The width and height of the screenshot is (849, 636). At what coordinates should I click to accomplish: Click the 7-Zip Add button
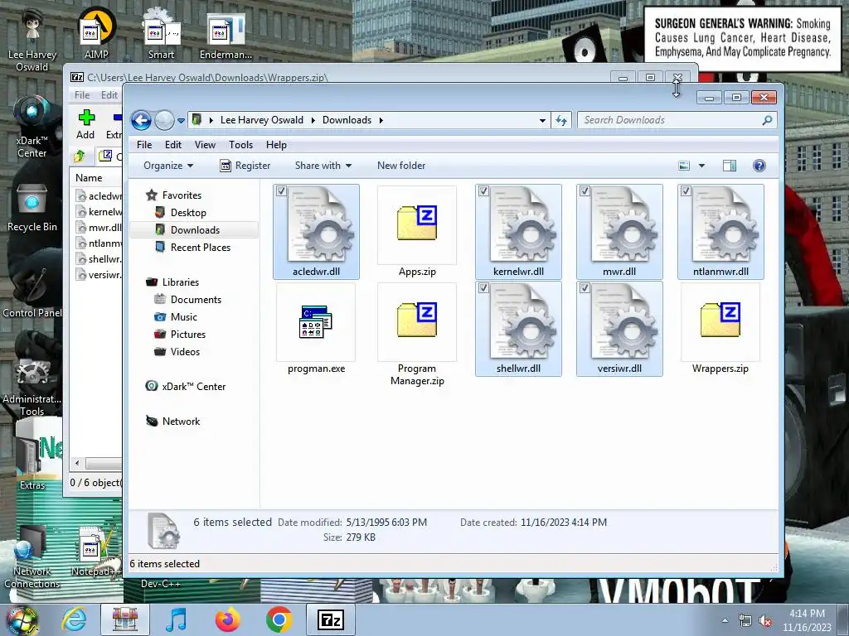85,124
